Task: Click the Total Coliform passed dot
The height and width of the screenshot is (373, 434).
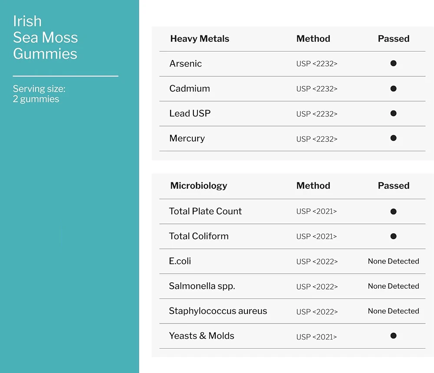Action: (x=393, y=236)
